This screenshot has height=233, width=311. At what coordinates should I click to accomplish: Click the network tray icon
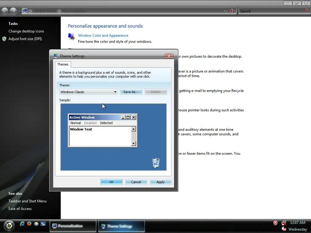[284, 223]
